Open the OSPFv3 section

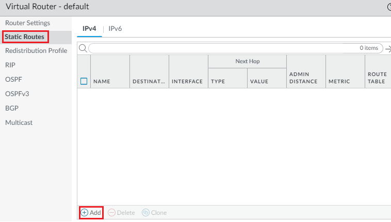click(17, 94)
